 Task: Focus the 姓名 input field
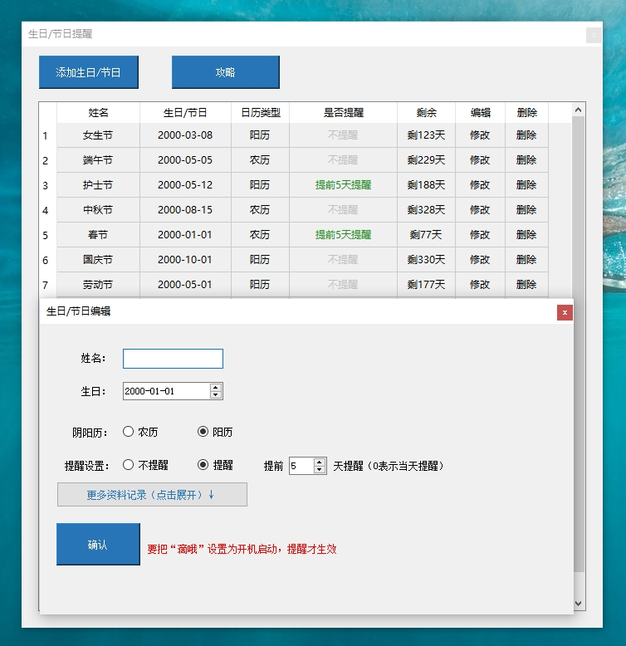(173, 359)
